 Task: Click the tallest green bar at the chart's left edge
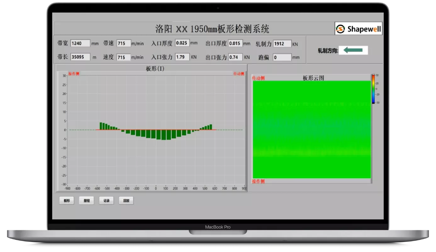101,126
